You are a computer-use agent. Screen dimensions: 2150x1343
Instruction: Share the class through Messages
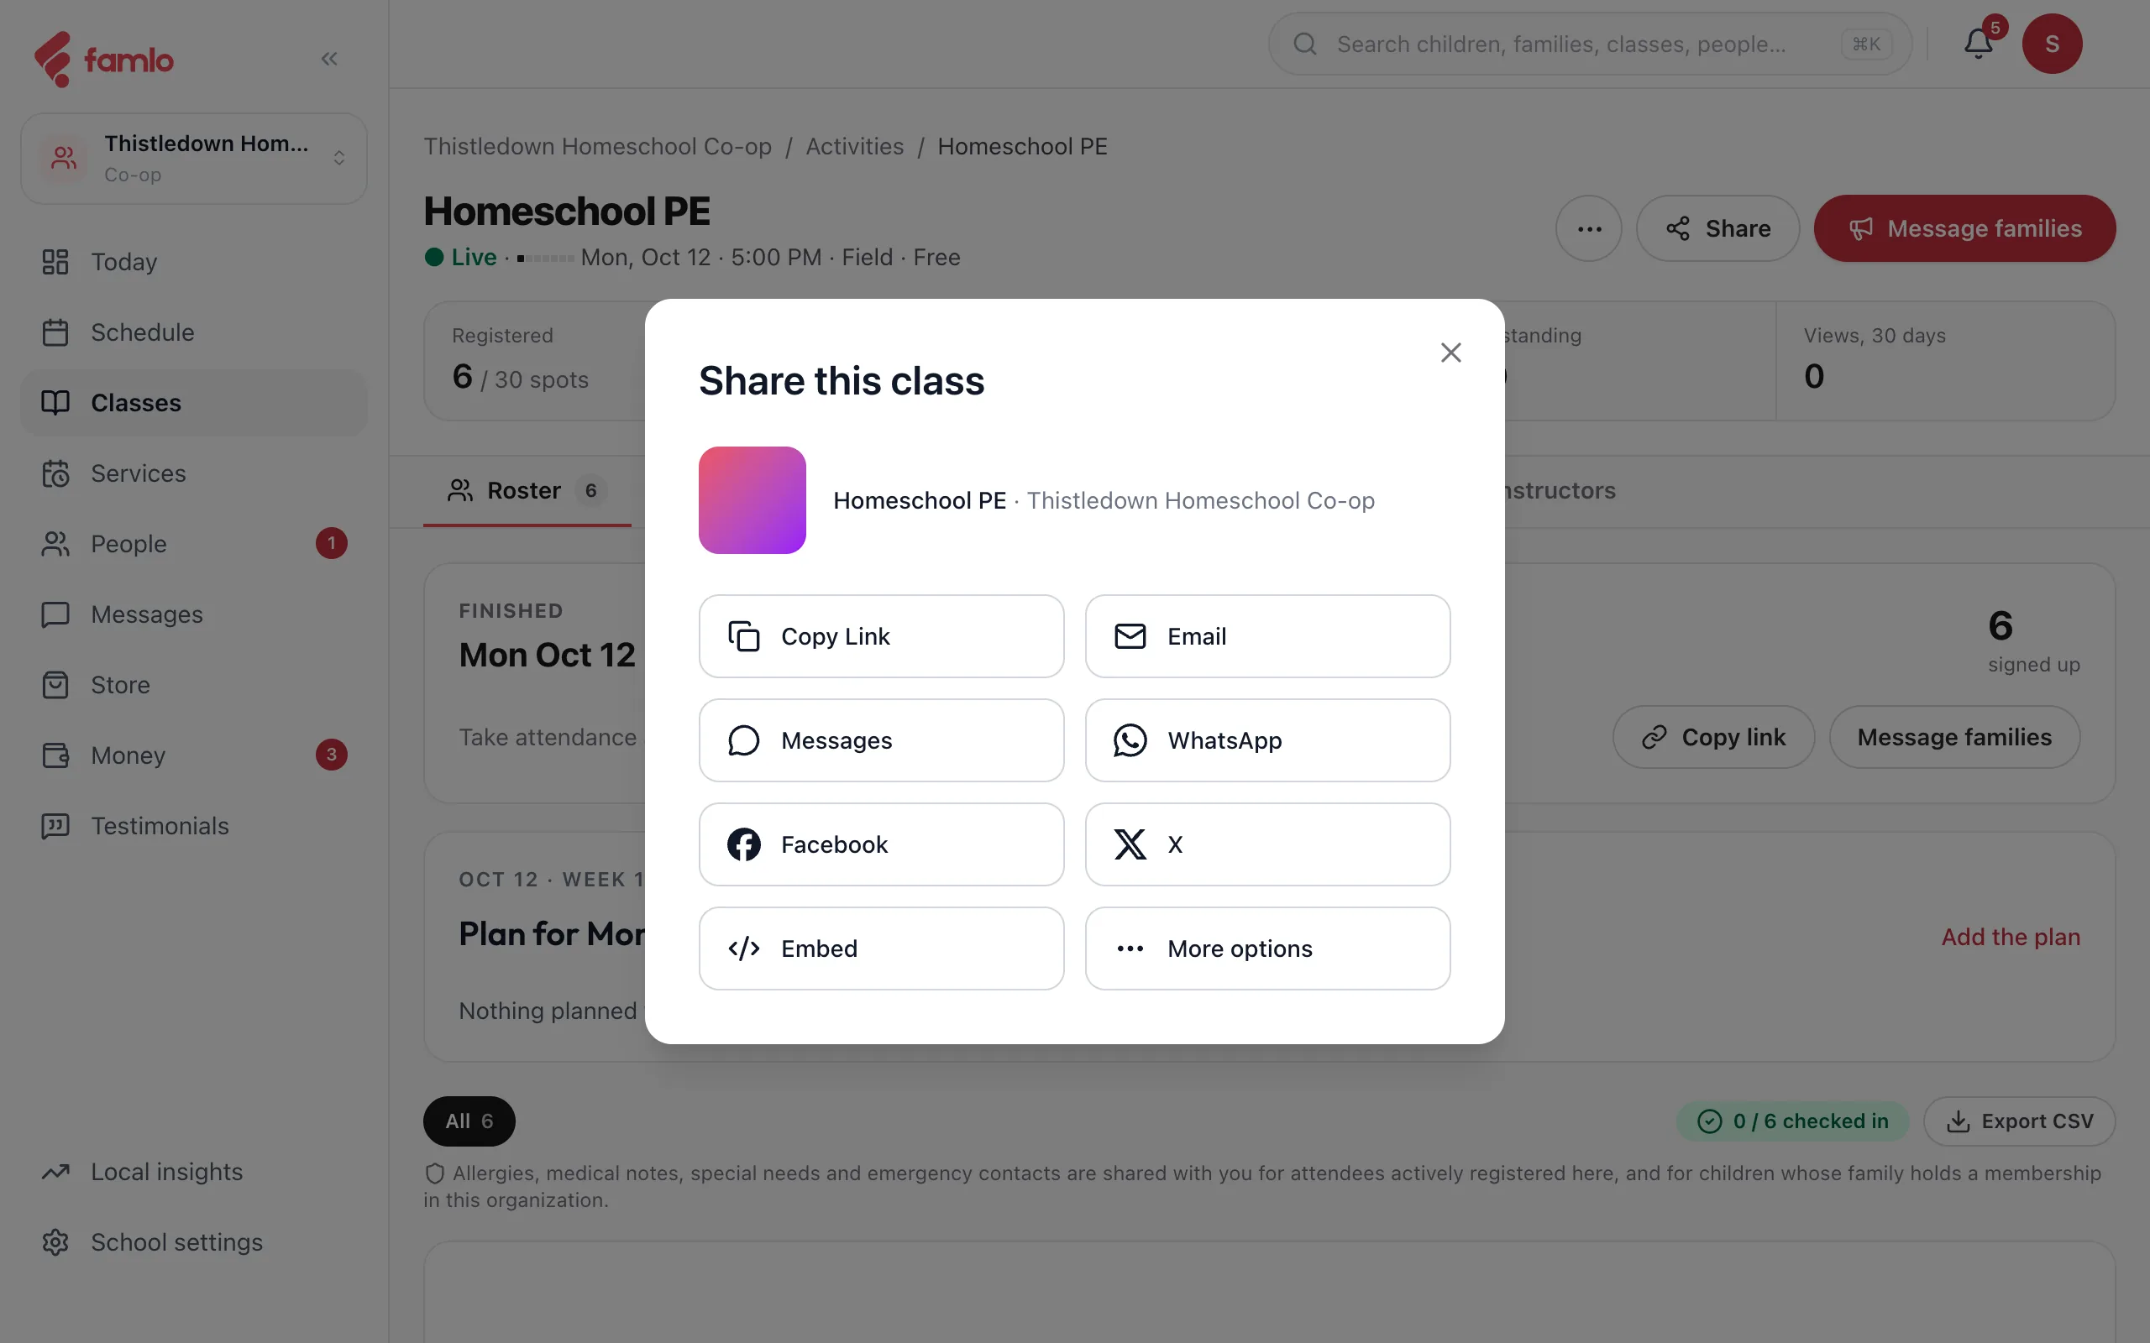click(881, 739)
